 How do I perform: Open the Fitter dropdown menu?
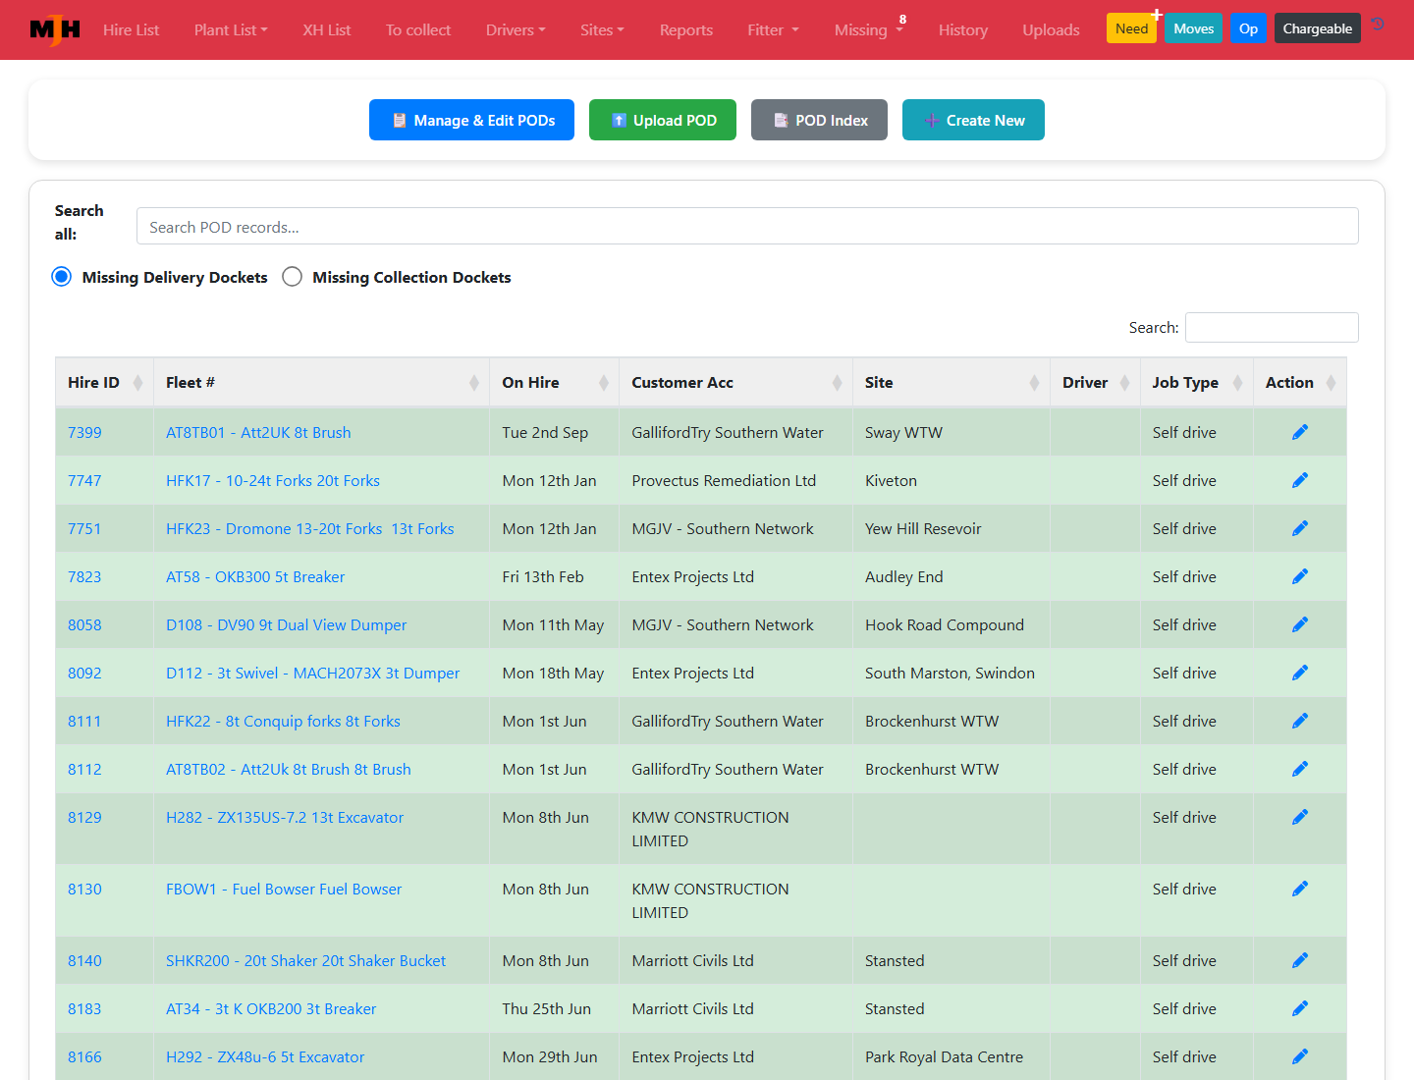tap(773, 29)
